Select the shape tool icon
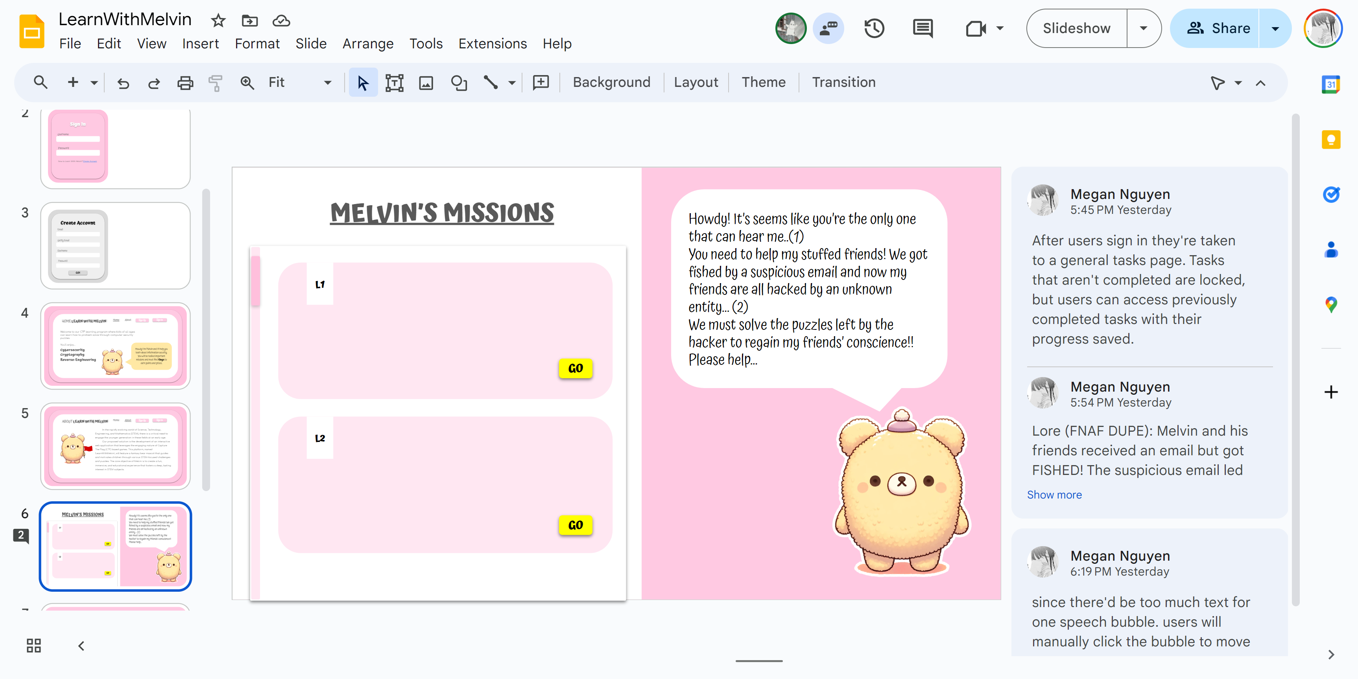Image resolution: width=1358 pixels, height=679 pixels. coord(458,83)
